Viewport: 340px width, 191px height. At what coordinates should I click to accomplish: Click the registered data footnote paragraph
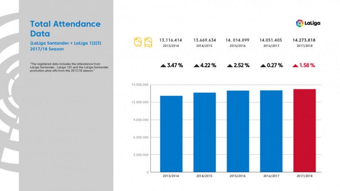point(69,67)
